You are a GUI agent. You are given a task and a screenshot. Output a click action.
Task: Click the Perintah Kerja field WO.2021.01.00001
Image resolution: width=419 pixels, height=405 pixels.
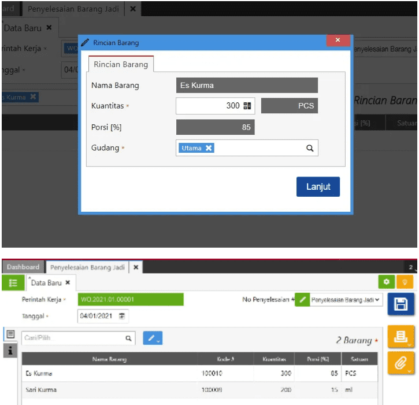tap(131, 300)
